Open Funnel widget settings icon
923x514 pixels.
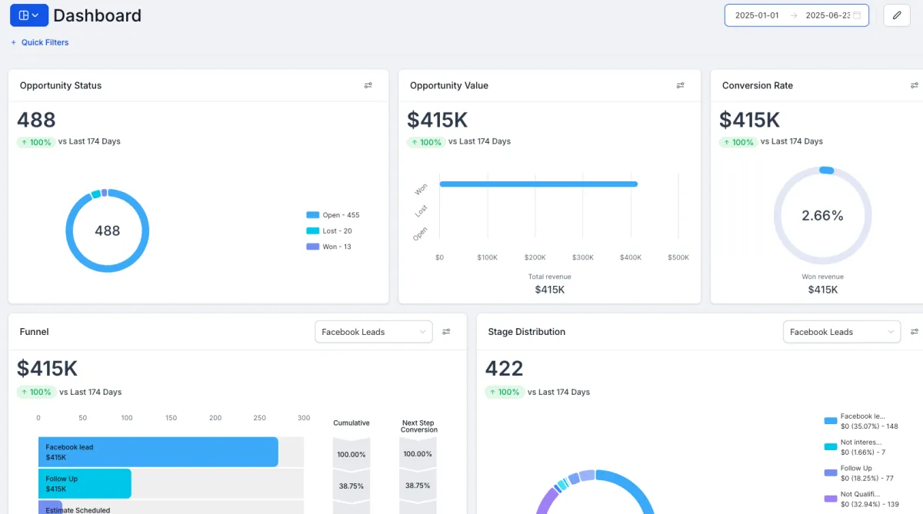point(446,332)
